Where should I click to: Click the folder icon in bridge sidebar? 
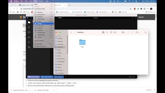click(x=29, y=22)
